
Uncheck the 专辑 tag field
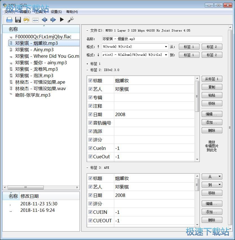coord(90,97)
